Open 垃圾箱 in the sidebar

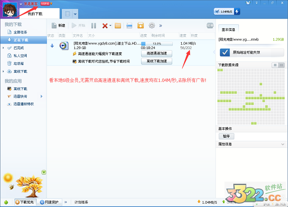pos(19,63)
